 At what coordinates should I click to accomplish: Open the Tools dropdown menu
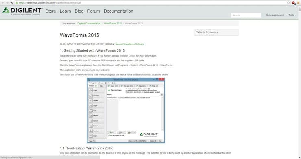[292, 15]
